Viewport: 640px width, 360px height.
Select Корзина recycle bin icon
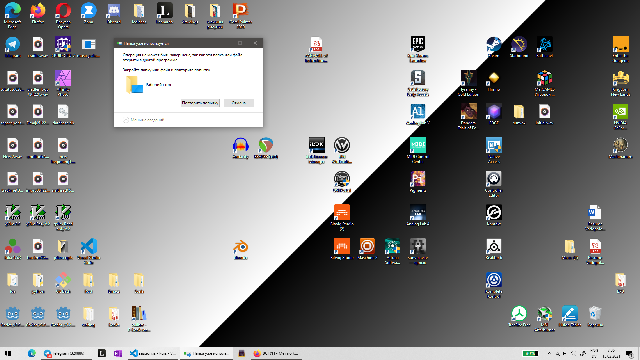pyautogui.click(x=595, y=316)
